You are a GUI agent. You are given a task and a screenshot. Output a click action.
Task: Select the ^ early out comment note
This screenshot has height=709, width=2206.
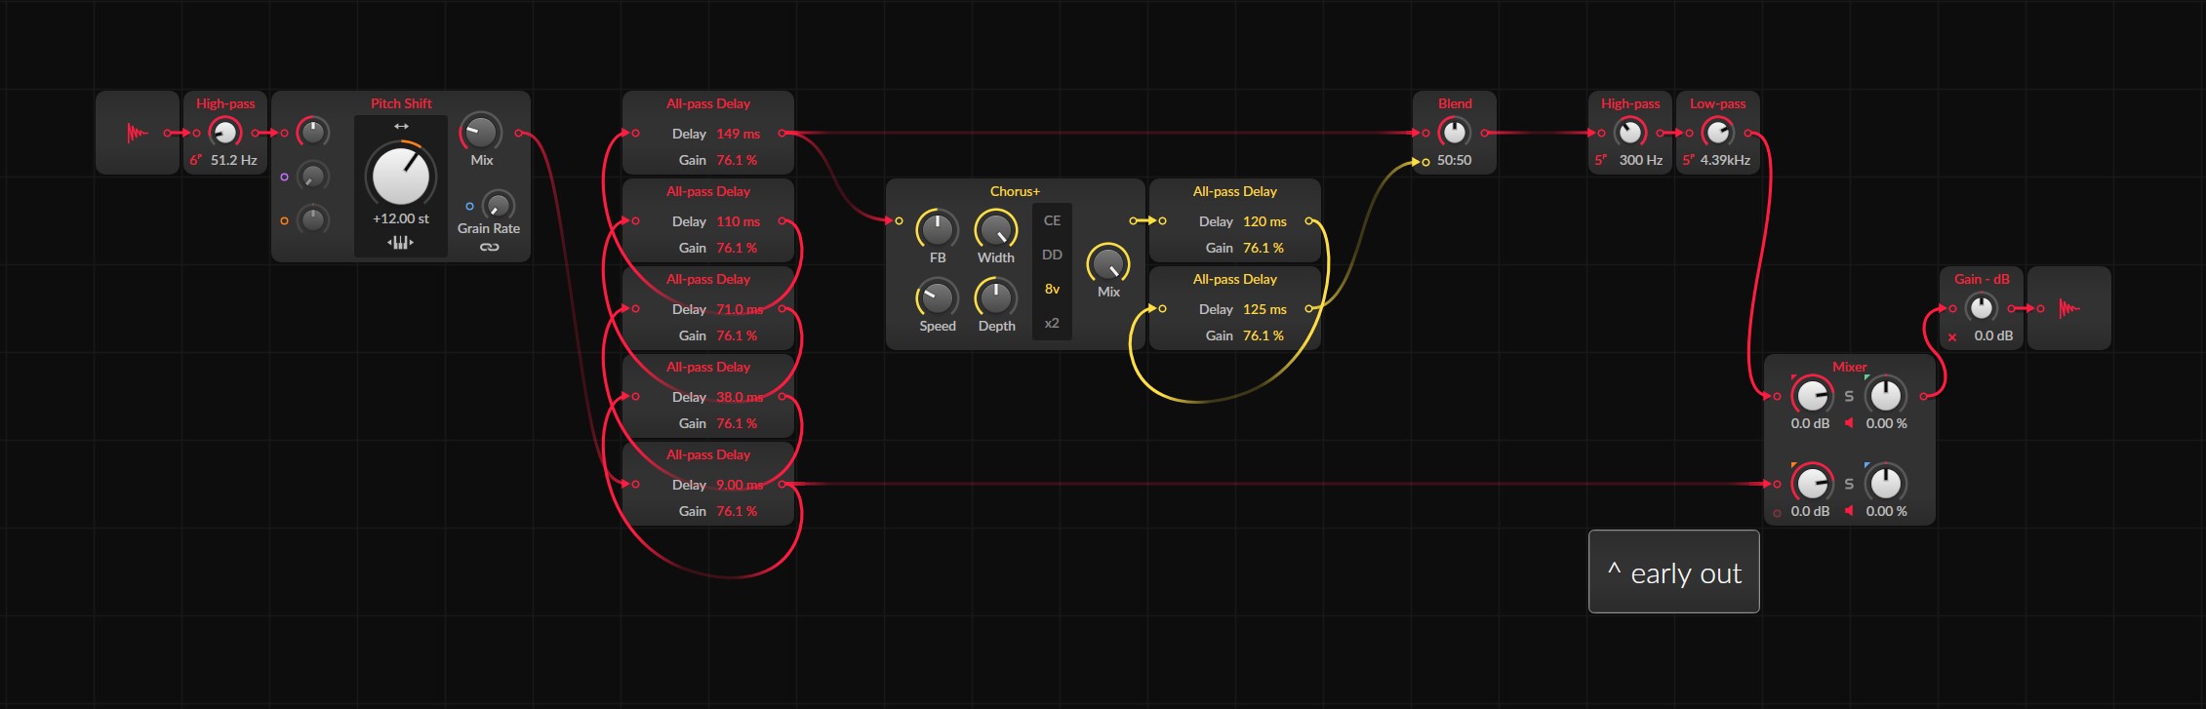[1674, 571]
